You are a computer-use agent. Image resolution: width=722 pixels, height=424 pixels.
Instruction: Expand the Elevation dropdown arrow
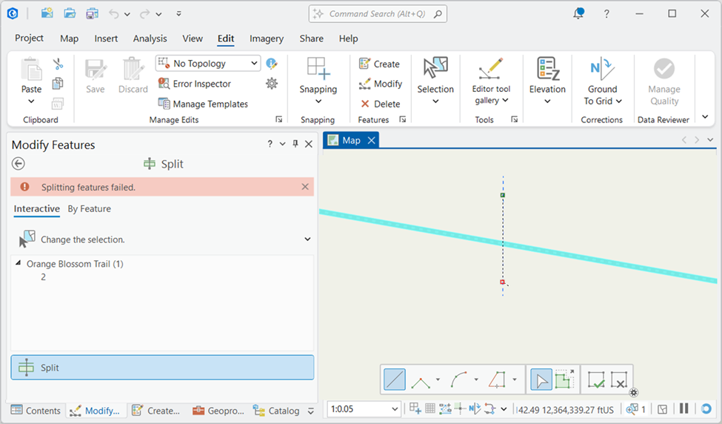coord(547,102)
